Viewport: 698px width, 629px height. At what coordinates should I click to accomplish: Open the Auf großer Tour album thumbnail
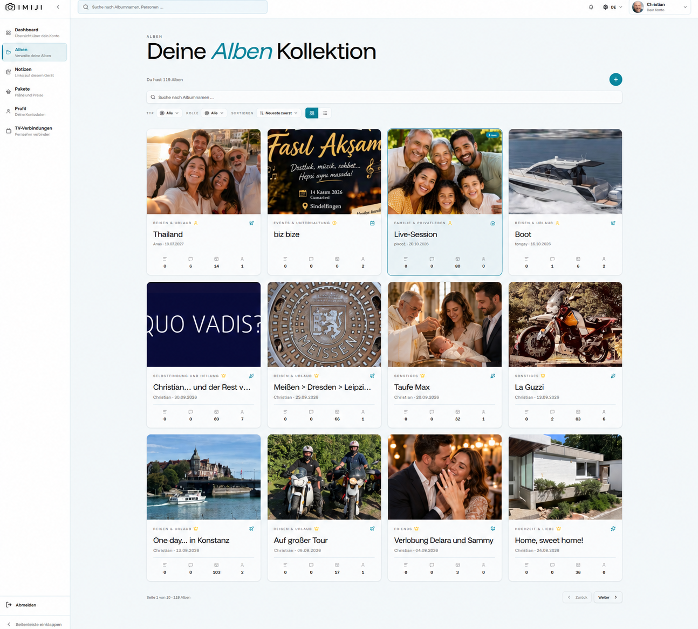coord(324,477)
